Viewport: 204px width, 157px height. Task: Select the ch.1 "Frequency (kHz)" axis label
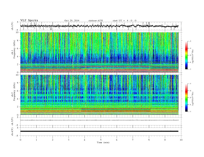coord(14,49)
